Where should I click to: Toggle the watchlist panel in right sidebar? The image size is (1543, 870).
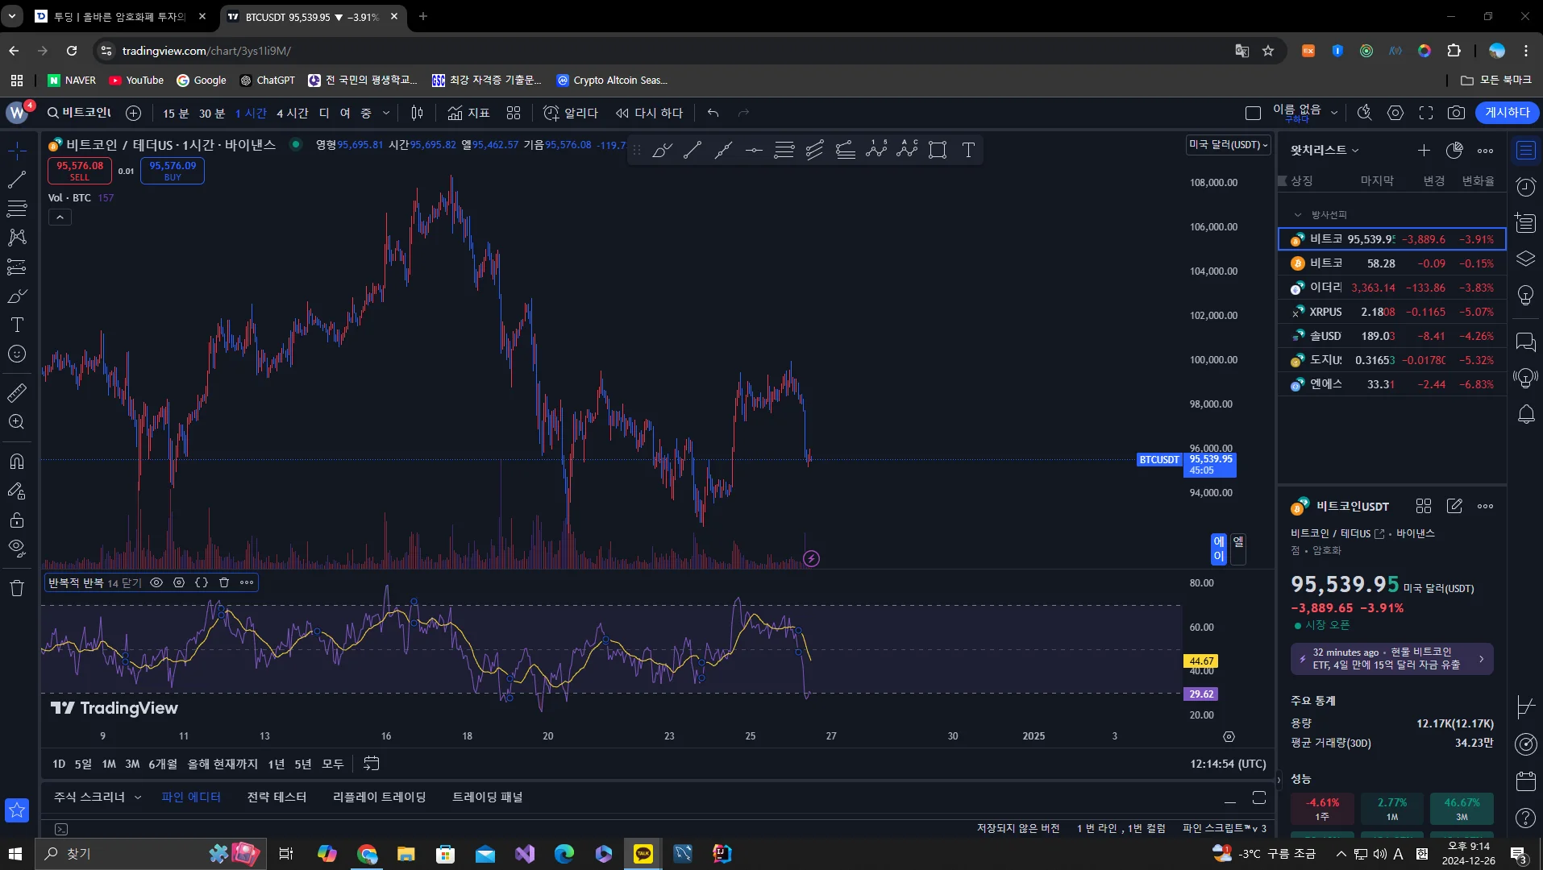tap(1525, 151)
